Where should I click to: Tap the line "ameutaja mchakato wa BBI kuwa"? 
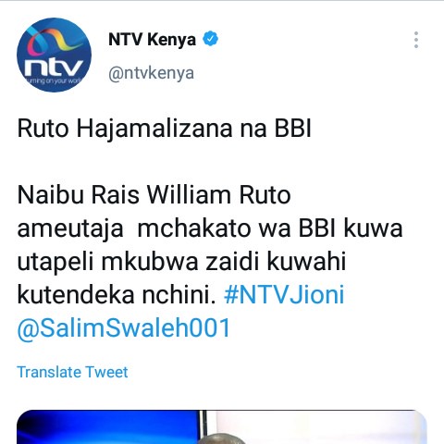tap(210, 228)
